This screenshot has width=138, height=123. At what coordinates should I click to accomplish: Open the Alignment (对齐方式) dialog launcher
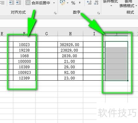point(55,13)
